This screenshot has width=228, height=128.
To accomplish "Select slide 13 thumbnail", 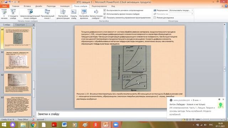I will (x=18, y=106).
